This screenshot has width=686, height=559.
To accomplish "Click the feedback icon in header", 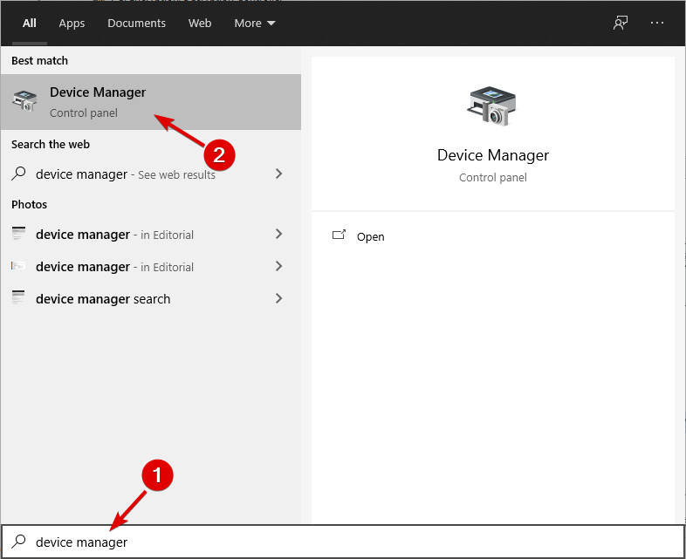I will [x=621, y=24].
